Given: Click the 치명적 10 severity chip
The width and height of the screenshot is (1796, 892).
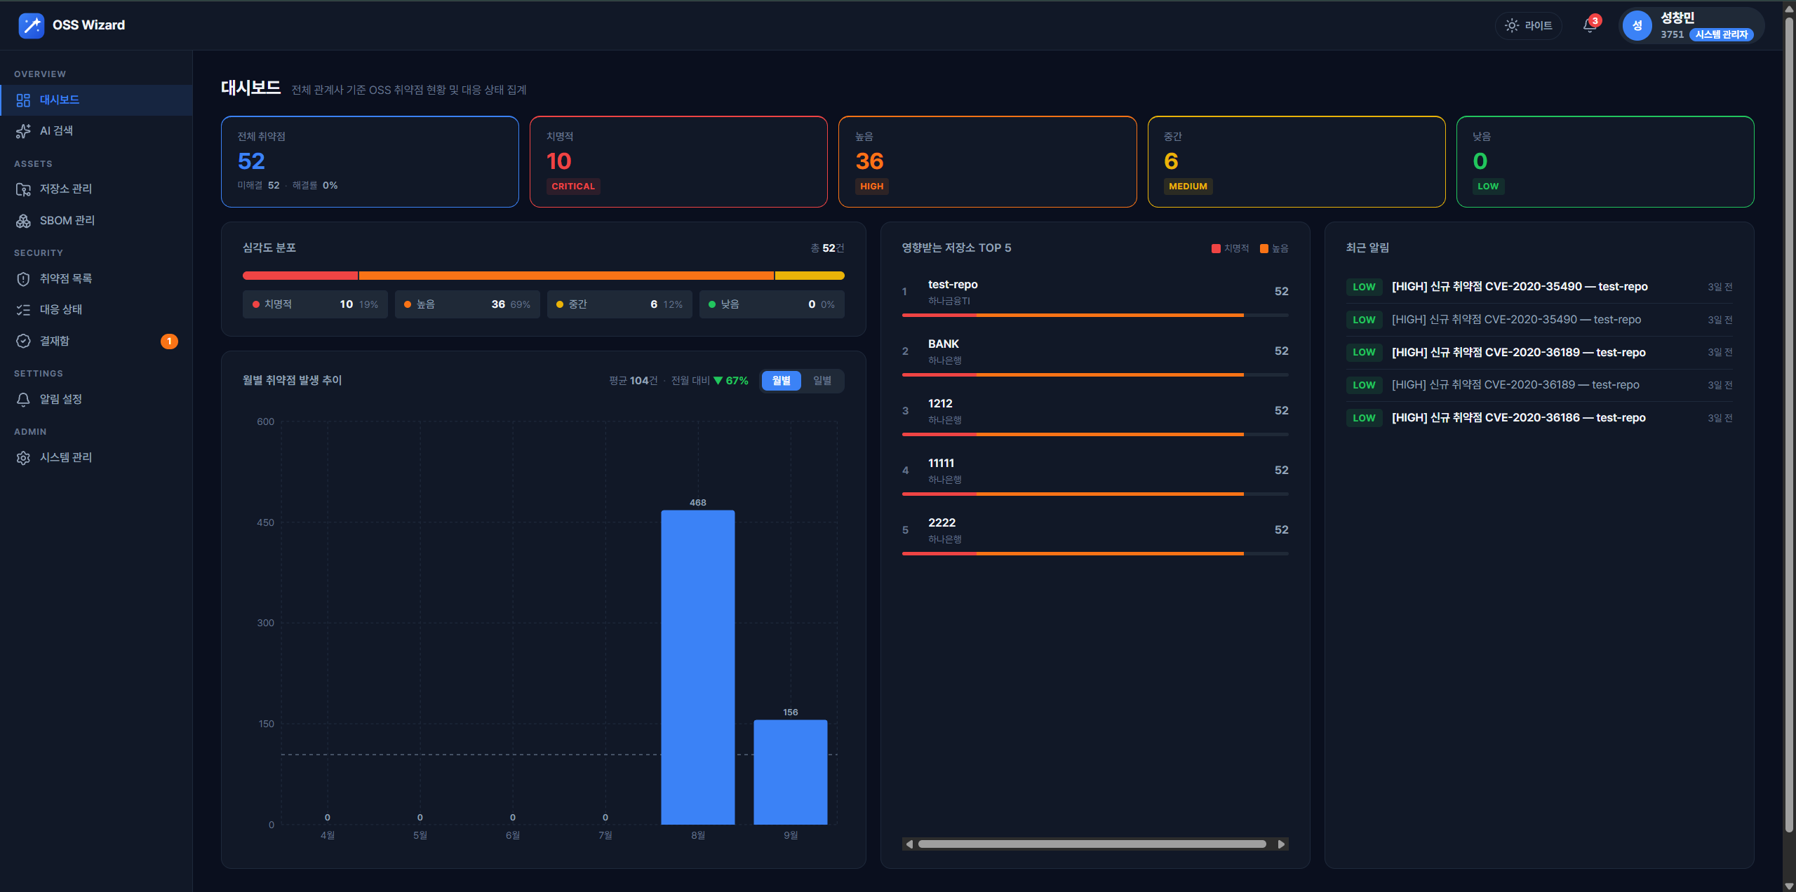Looking at the screenshot, I should (x=315, y=304).
